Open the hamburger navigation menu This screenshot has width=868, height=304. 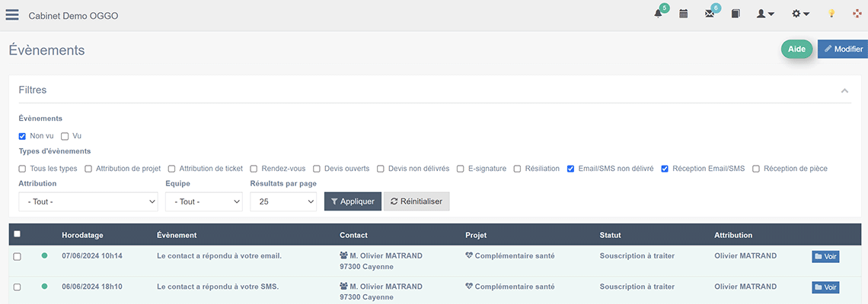click(12, 14)
